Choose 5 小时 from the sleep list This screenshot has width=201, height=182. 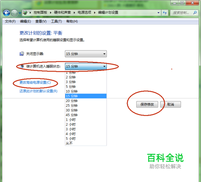click(x=86, y=139)
